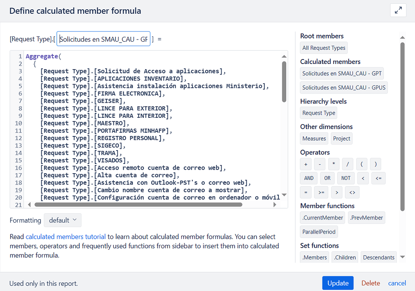Screen dimensions: 415x291
Task: Insert the .PrevMember function
Action: 366,217
